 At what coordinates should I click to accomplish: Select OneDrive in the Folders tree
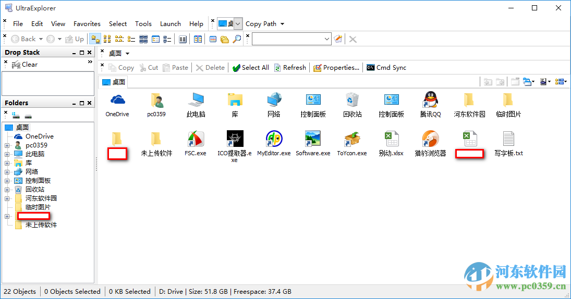tap(39, 136)
